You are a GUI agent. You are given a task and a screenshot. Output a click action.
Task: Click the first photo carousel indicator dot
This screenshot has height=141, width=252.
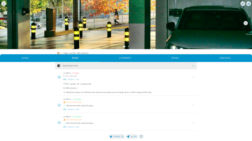click(124, 46)
